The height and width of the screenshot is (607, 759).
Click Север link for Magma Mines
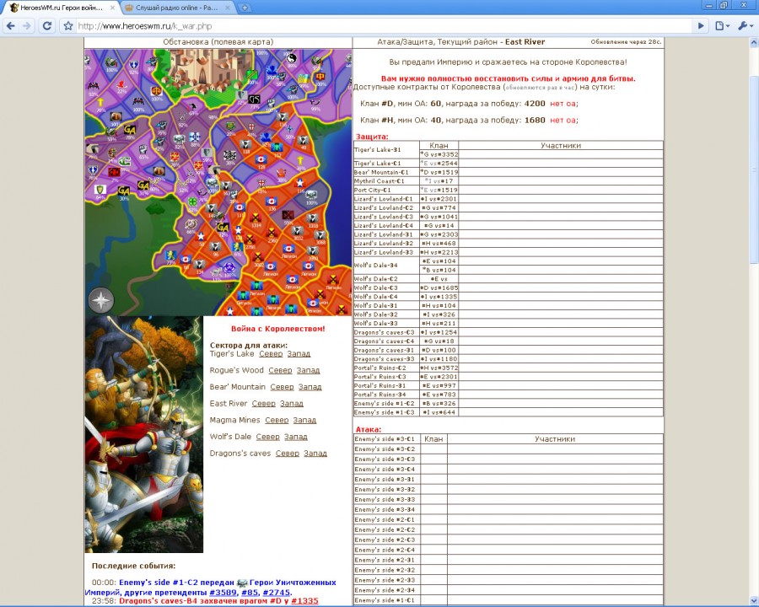(277, 420)
